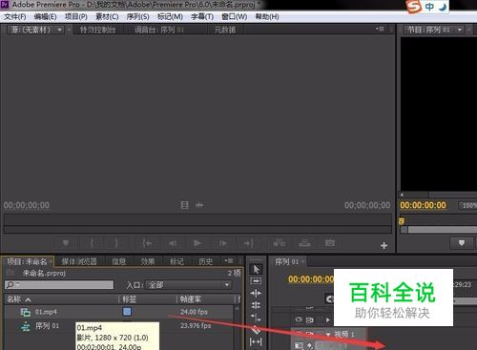Go to Out point in Source monitor
Image resolution: width=477 pixels, height=350 pixels.
(x=248, y=243)
